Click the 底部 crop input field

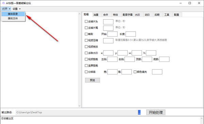click(x=164, y=59)
